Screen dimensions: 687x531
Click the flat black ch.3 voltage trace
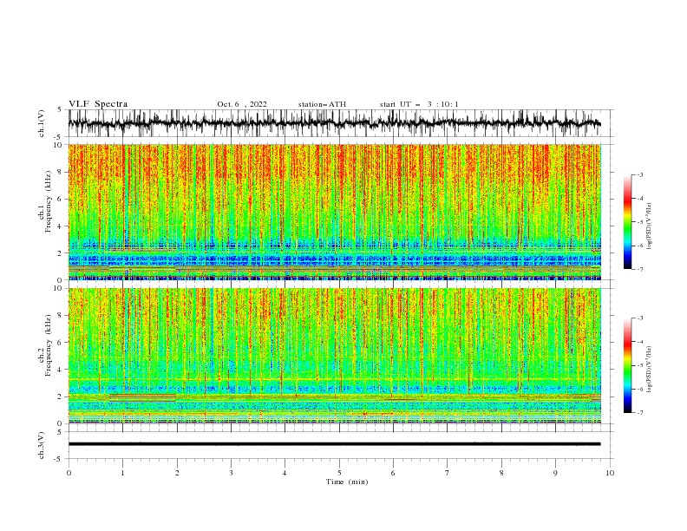(x=334, y=444)
